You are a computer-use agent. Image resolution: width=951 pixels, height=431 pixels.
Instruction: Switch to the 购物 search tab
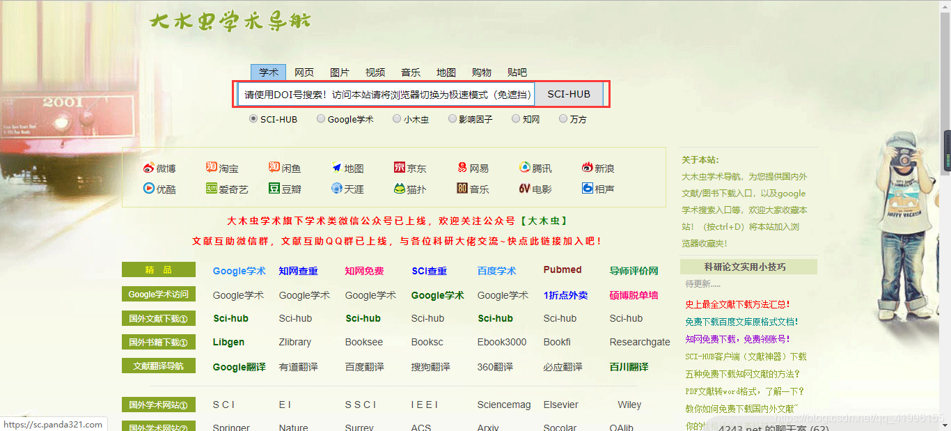click(x=482, y=72)
